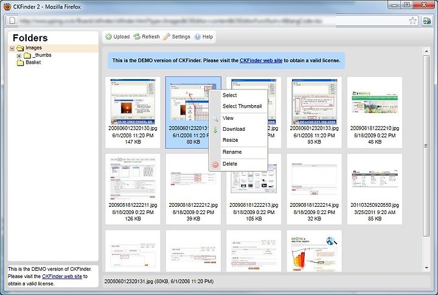Click the browser address bar URL
The height and width of the screenshot is (295, 438).
click(171, 21)
